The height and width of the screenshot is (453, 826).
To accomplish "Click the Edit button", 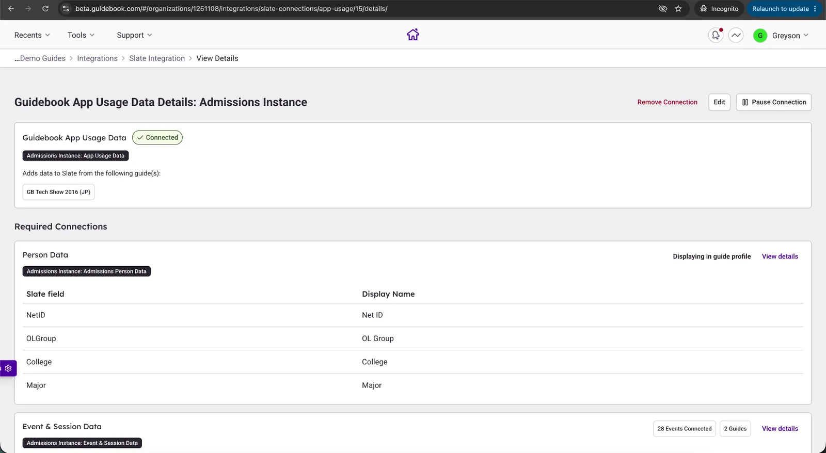I will [x=719, y=102].
